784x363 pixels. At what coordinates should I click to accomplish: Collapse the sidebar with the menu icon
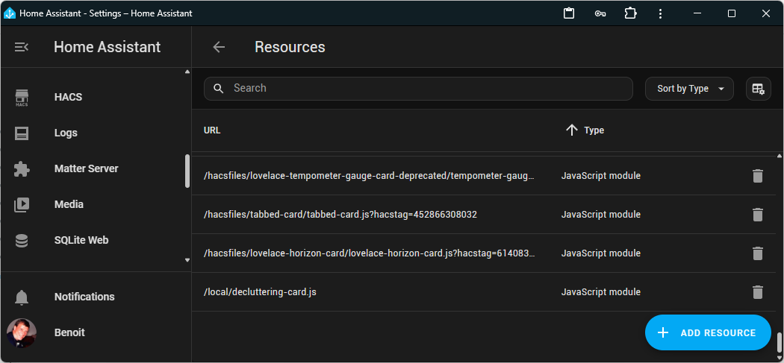22,47
